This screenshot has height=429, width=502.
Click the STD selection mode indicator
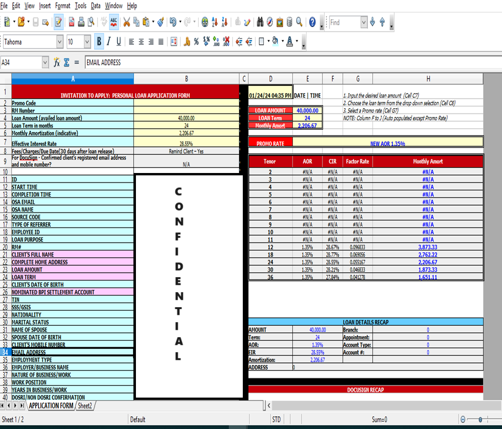point(276,420)
